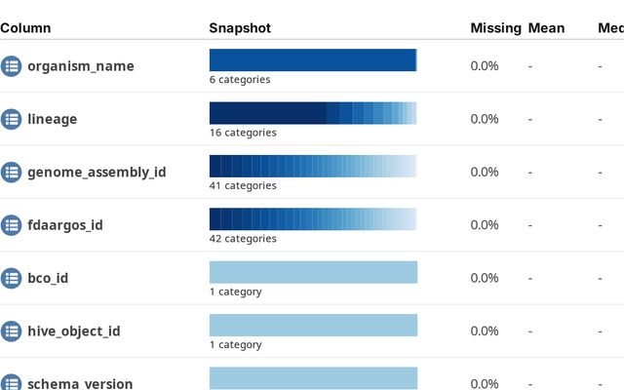Select the genome_assembly_id gradient snapshot bar
This screenshot has height=390, width=624.
[x=313, y=166]
